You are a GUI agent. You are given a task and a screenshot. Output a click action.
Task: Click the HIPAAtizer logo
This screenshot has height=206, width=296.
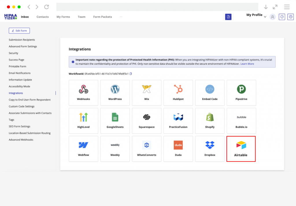coord(11,17)
